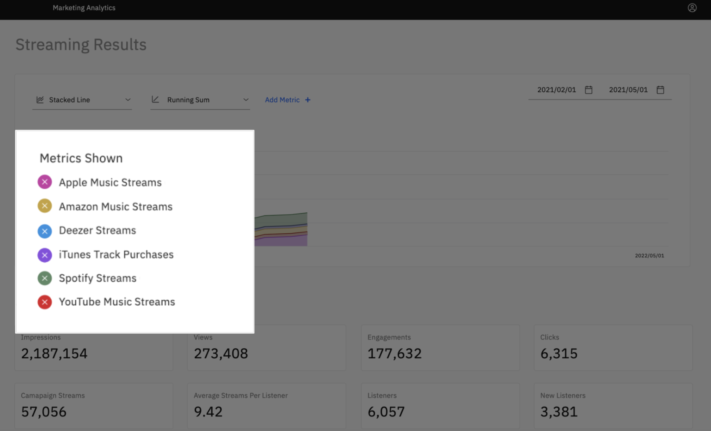Screen dimensions: 711x431
Task: Select the Deezer Streams label
Action: coord(97,230)
